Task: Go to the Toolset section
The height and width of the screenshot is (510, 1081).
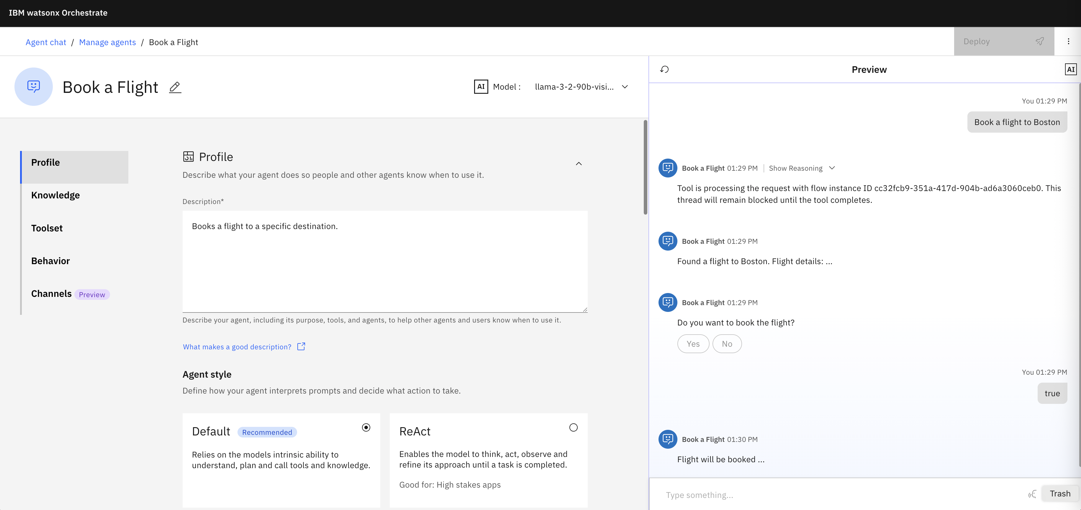Action: pyautogui.click(x=75, y=228)
